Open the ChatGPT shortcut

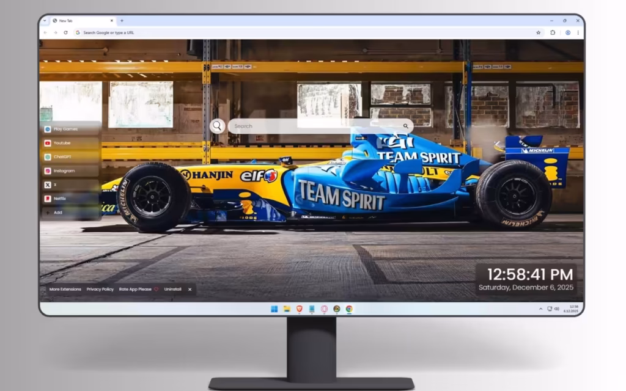(70, 157)
